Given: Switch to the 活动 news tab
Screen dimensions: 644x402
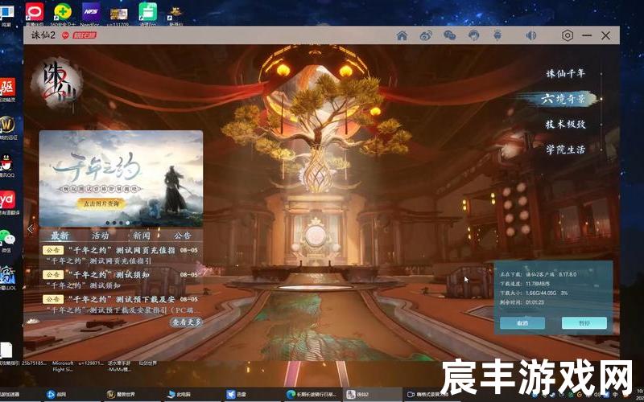Looking at the screenshot, I should coord(100,236).
